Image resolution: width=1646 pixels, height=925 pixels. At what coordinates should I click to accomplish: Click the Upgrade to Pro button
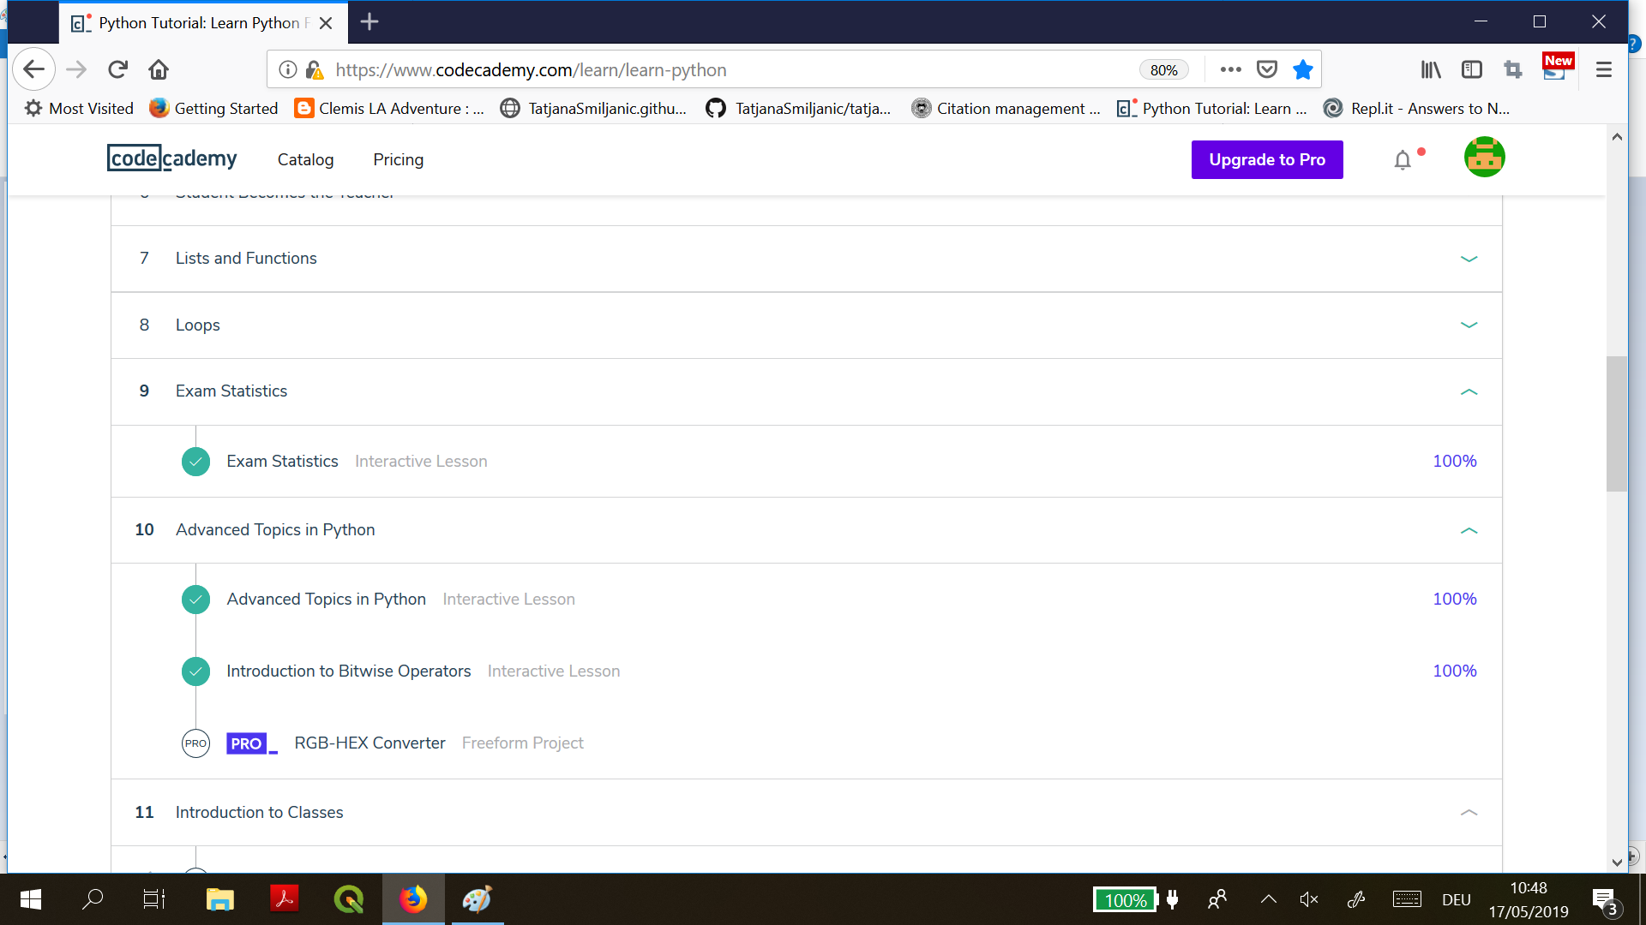[1267, 159]
